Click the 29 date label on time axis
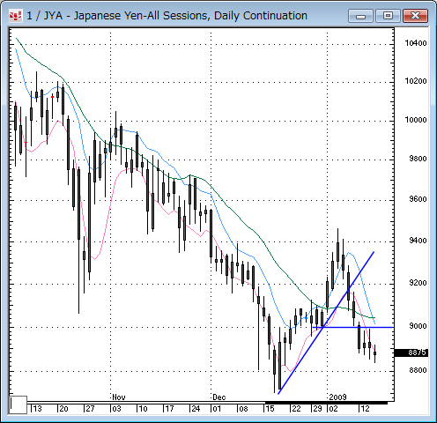 click(317, 409)
